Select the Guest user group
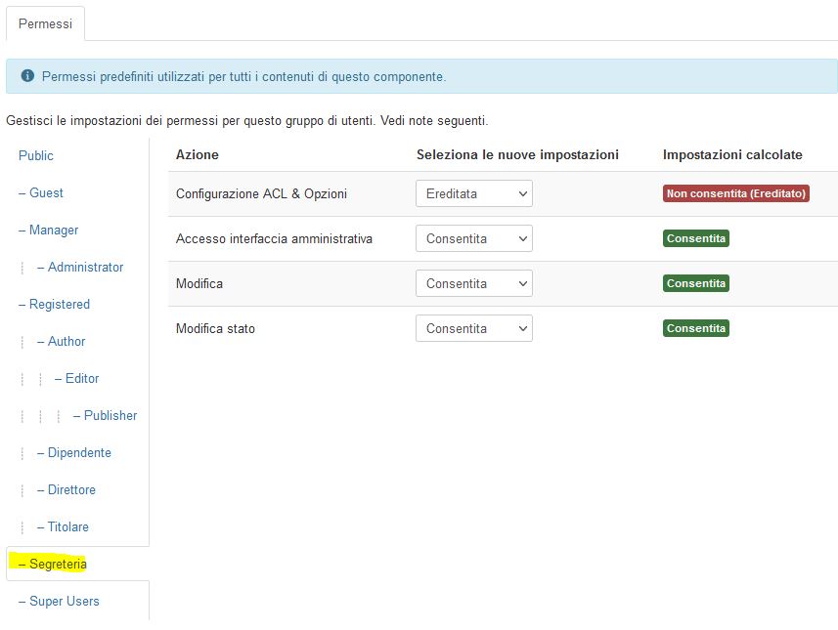838x630 pixels. pos(41,192)
